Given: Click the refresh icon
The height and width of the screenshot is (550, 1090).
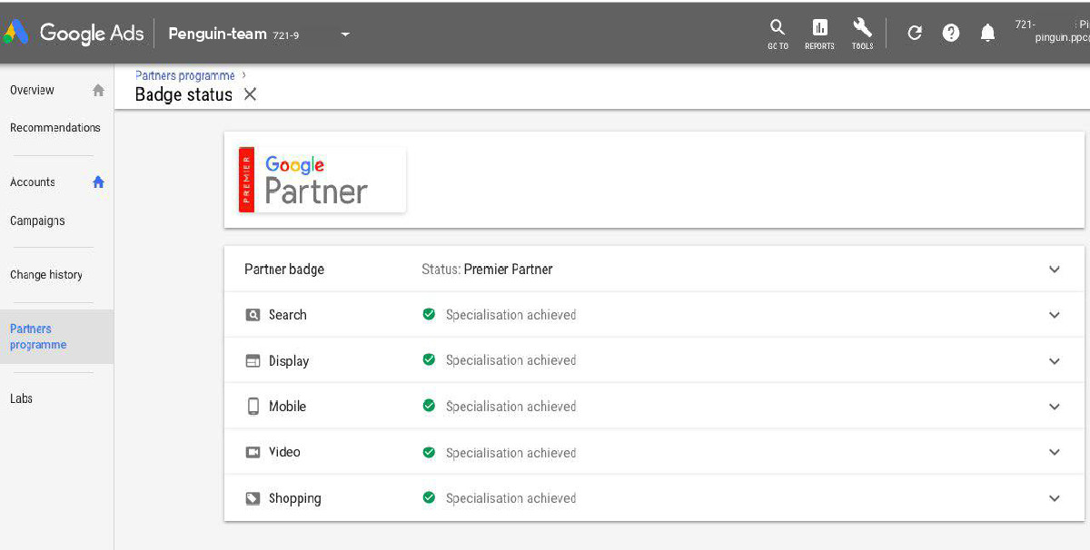Looking at the screenshot, I should [x=915, y=34].
